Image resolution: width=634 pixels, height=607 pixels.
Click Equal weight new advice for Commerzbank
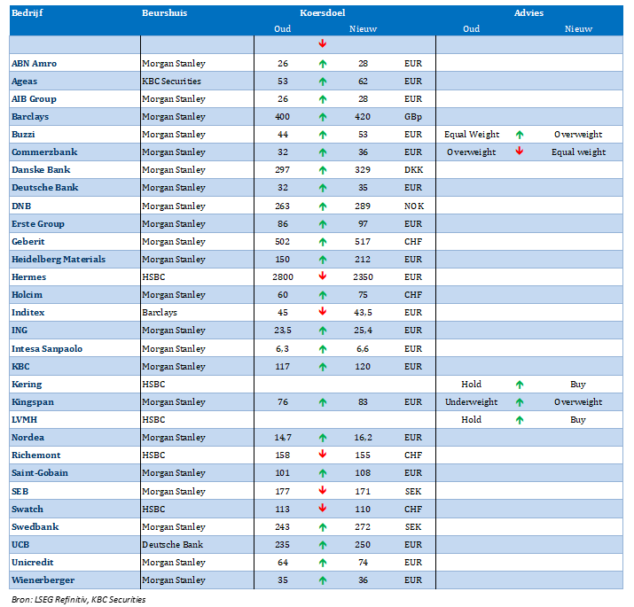coord(578,152)
